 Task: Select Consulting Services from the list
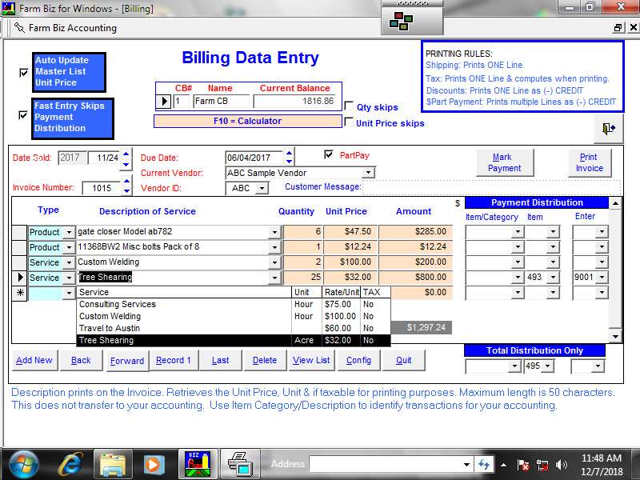click(118, 304)
